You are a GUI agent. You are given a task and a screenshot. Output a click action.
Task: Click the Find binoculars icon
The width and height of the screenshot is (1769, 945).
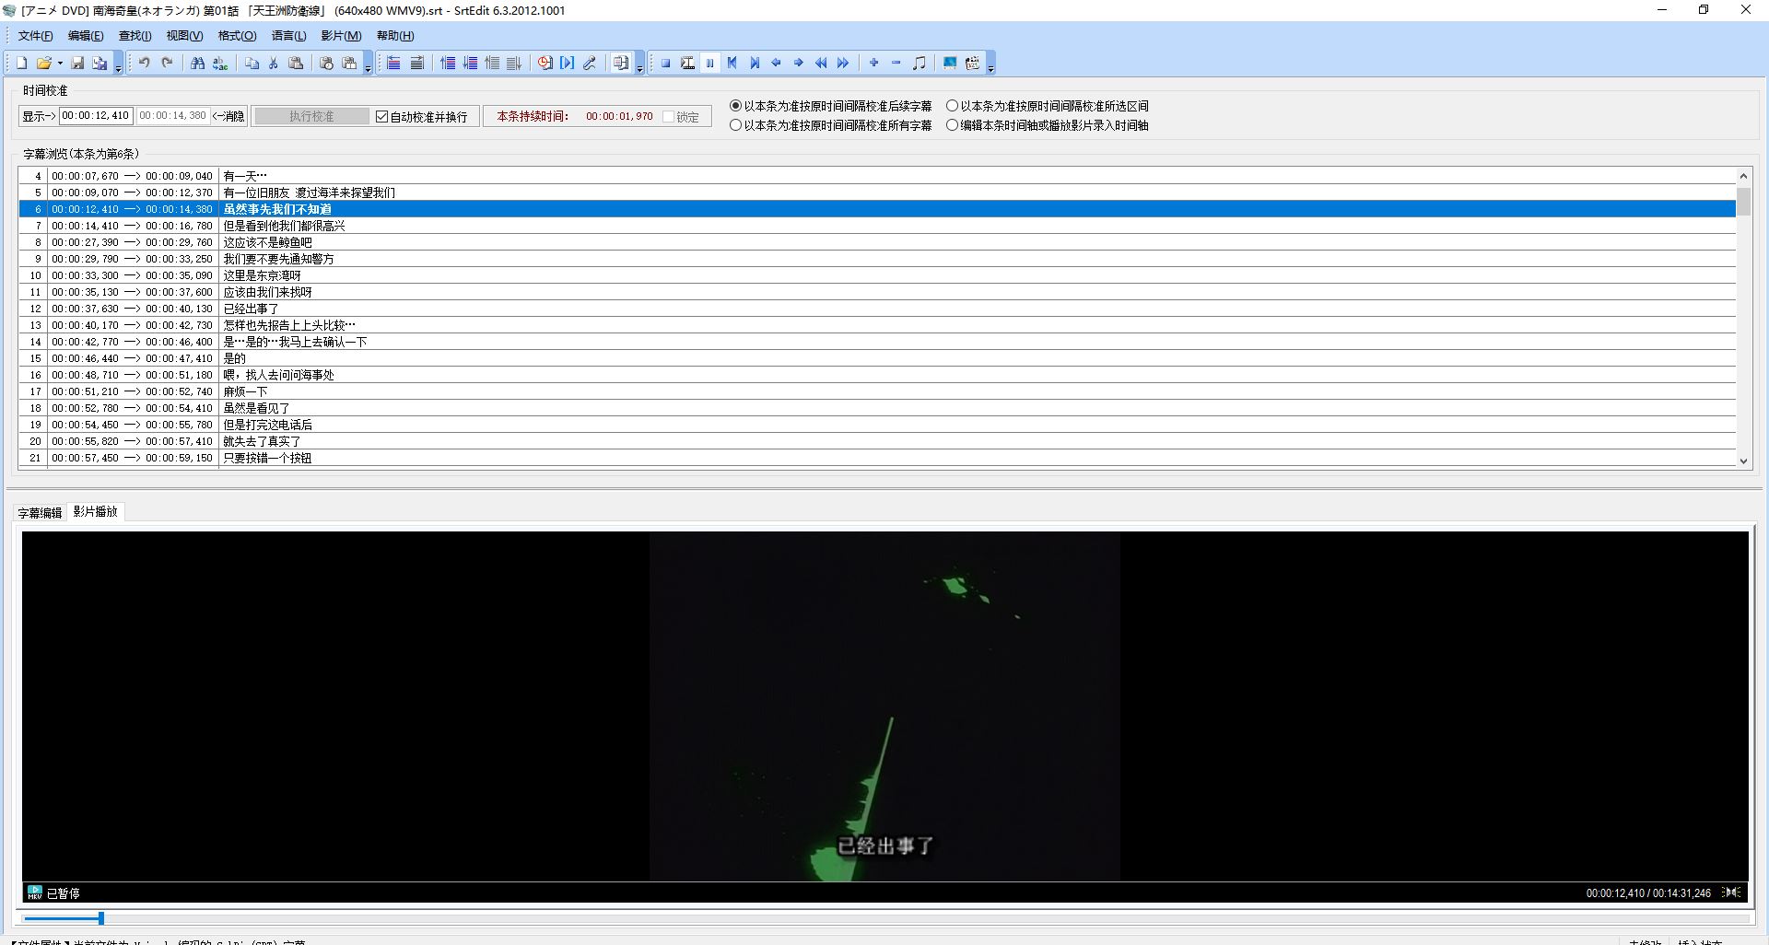[197, 63]
